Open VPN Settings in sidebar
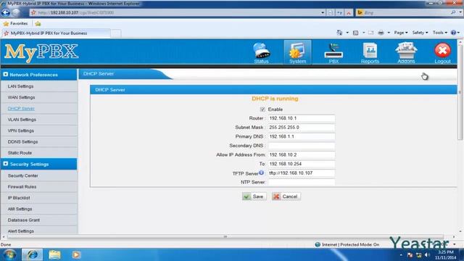464x261 pixels. coord(21,130)
